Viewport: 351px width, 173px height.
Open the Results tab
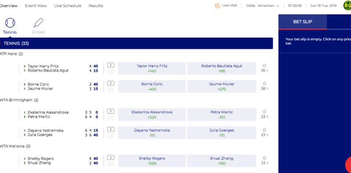[96, 6]
